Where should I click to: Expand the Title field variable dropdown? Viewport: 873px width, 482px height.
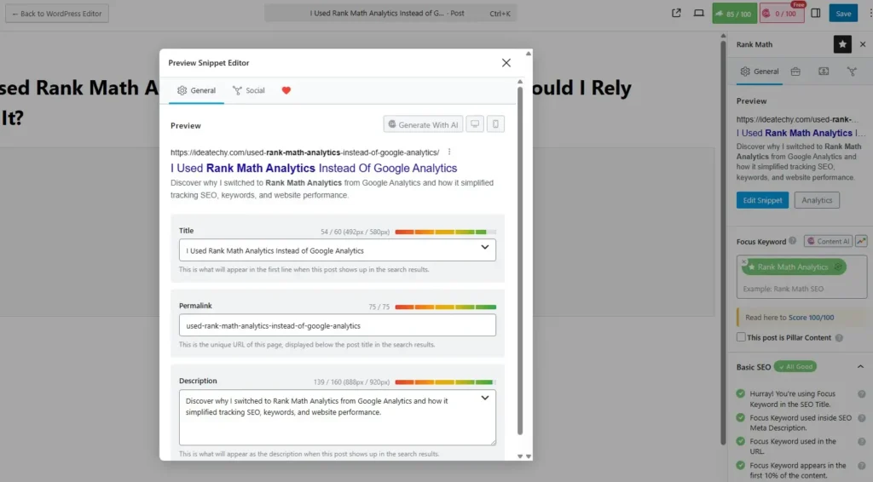point(485,248)
